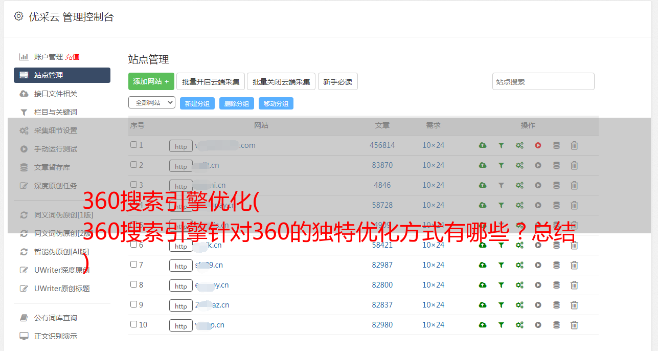Viewport: 658px width, 351px height.
Task: Click the database icon in row 8
Action: tap(556, 285)
